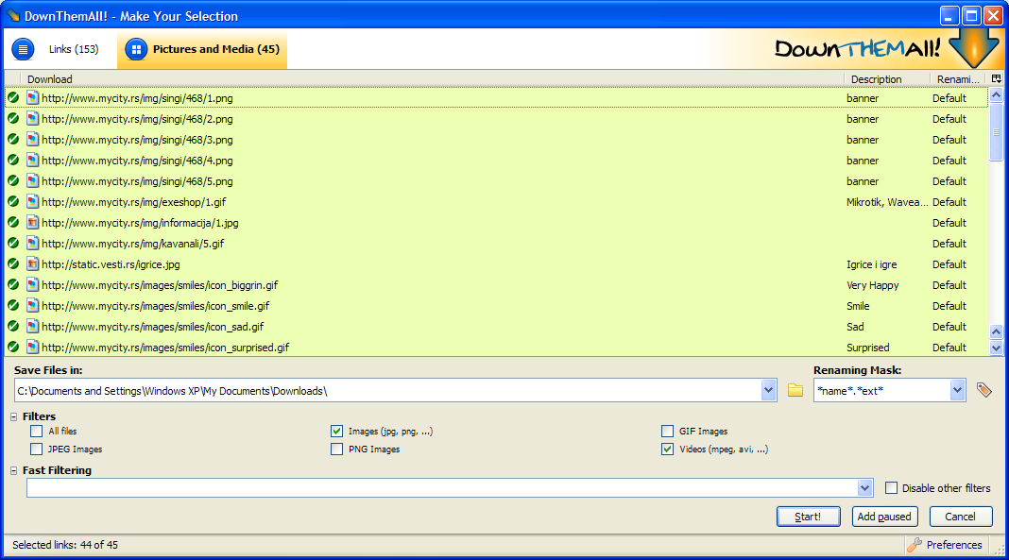Toggle green check for singi/468/4.png row
Screen dimensions: 1009x560
pyautogui.click(x=13, y=161)
